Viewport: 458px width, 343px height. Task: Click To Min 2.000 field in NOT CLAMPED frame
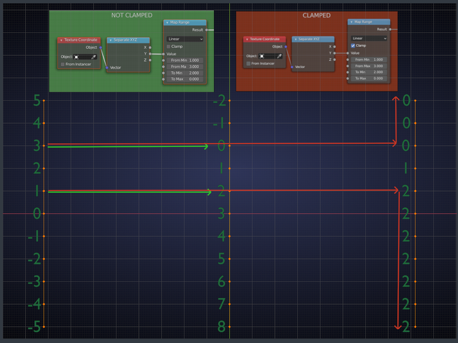[x=185, y=73]
